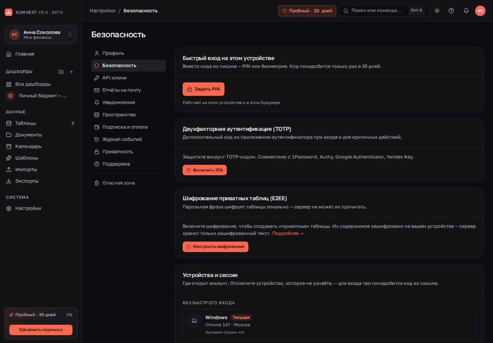
Task: Select Поддержка settings tab
Action: point(128,164)
